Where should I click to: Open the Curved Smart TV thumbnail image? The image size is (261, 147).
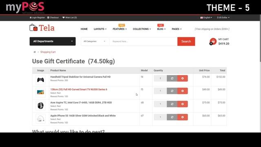point(40,92)
